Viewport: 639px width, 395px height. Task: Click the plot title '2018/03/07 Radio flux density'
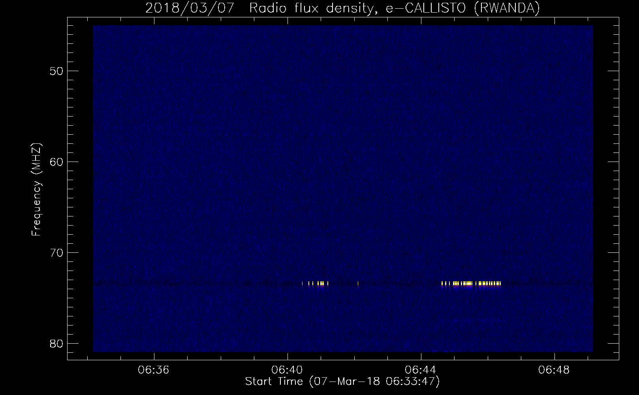click(342, 8)
